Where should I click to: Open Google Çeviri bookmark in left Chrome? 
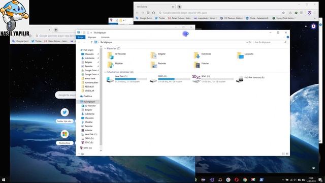point(20,41)
